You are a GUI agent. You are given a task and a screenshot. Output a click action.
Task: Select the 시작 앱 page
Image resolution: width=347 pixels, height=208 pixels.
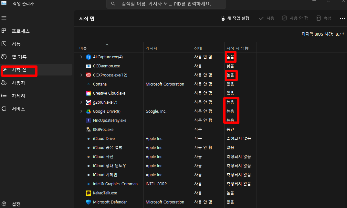(37, 70)
